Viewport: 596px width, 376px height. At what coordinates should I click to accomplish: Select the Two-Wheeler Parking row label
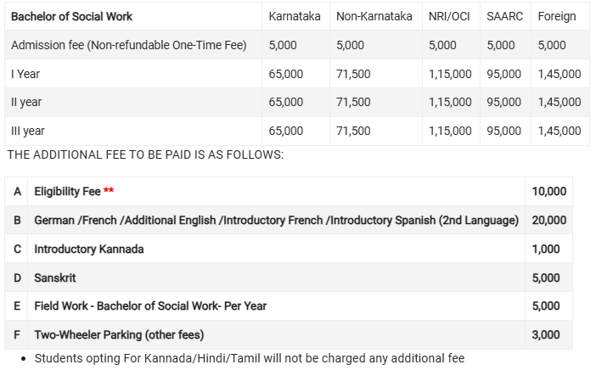click(x=119, y=335)
